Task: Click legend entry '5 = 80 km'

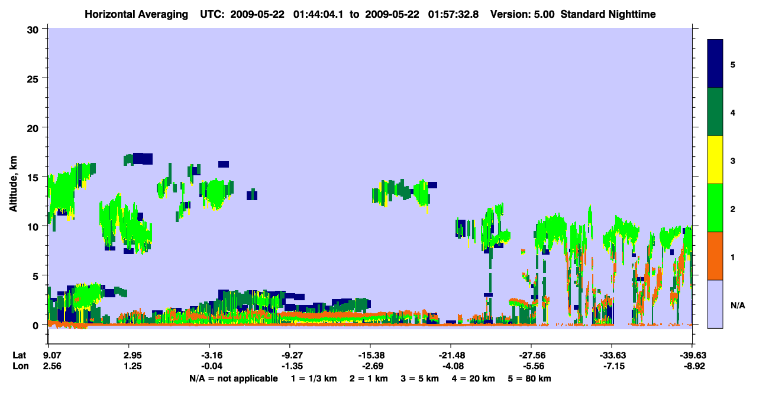Action: coord(529,378)
